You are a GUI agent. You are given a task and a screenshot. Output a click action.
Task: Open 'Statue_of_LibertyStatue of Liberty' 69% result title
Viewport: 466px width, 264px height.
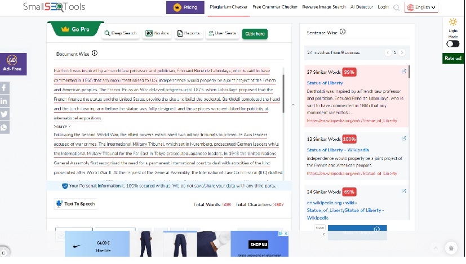[x=345, y=211]
